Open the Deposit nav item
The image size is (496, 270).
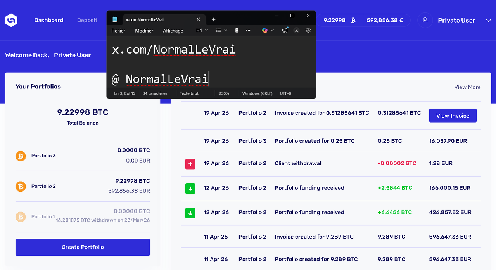[x=87, y=20]
